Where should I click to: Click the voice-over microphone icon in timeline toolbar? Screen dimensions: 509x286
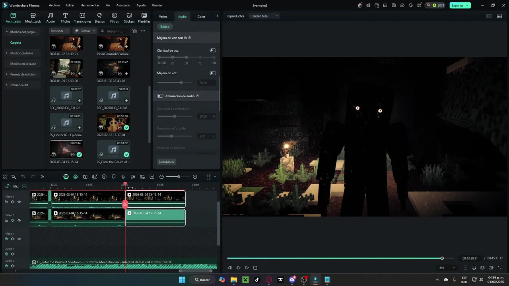click(x=123, y=177)
